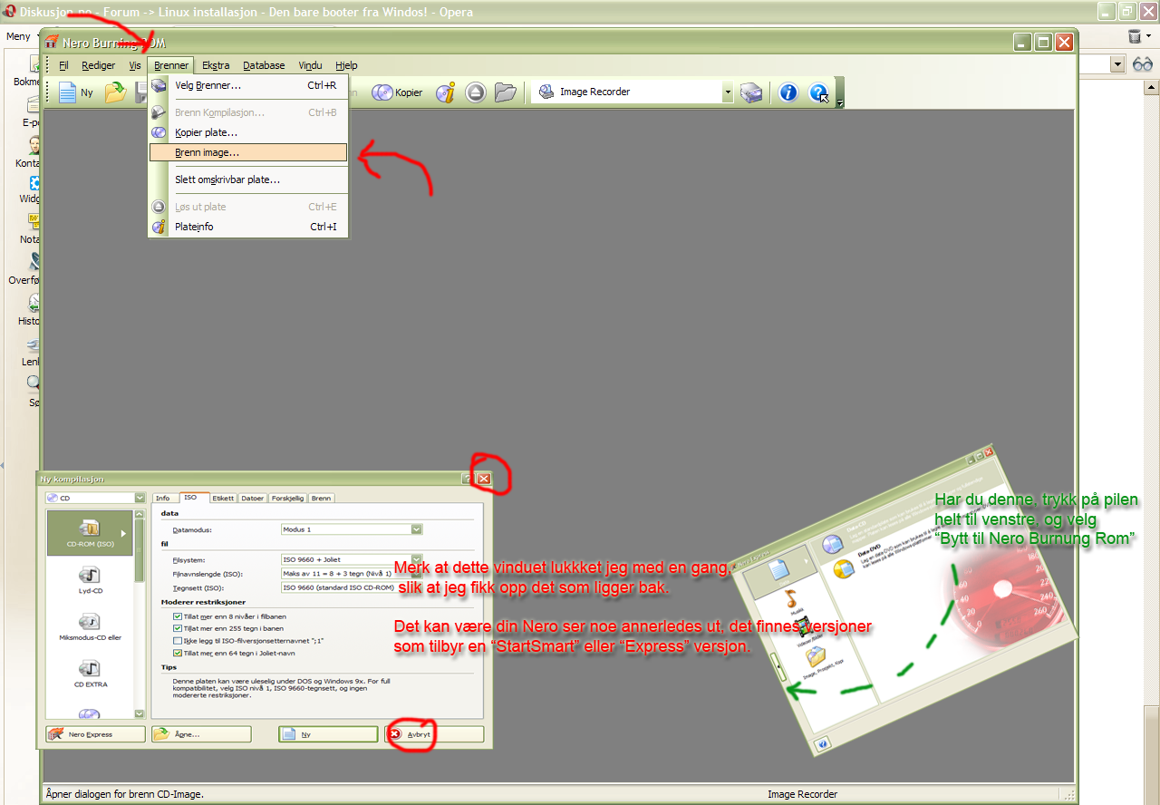The image size is (1160, 805).
Task: Click the eject disc toolbar icon
Action: [477, 92]
